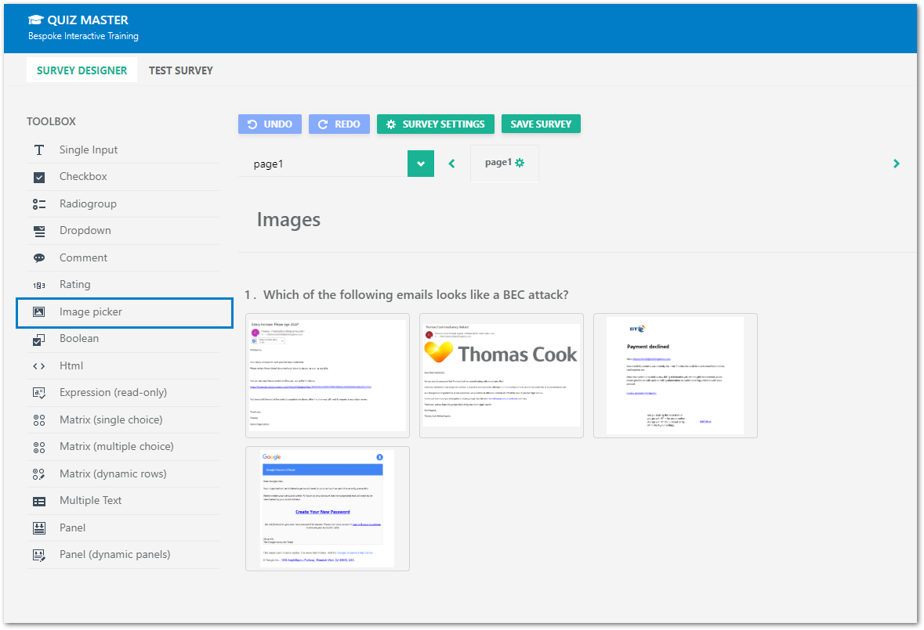Open the page selector dropdown arrow
The height and width of the screenshot is (630, 924).
[x=421, y=164]
